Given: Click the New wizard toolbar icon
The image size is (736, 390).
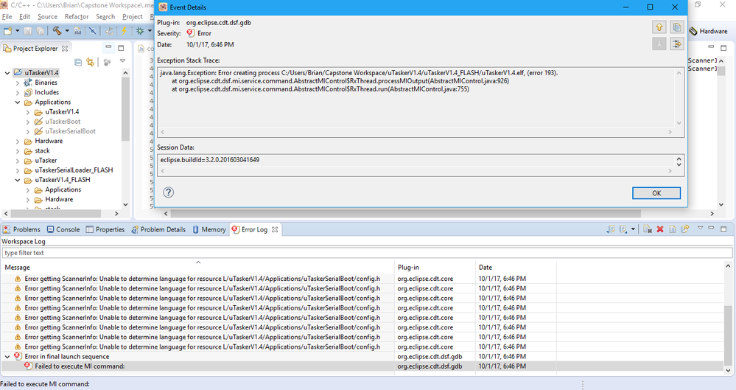Looking at the screenshot, I should pos(7,31).
